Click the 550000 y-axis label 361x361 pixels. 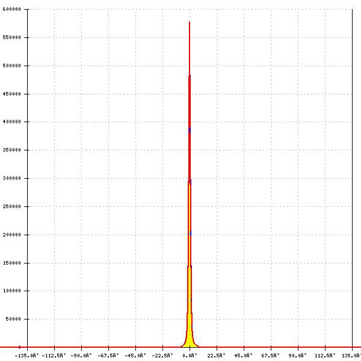12,37
